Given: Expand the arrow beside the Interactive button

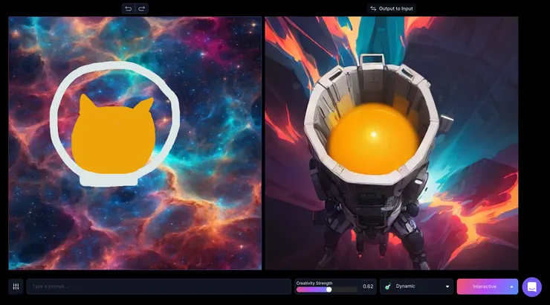Looking at the screenshot, I should pos(512,286).
